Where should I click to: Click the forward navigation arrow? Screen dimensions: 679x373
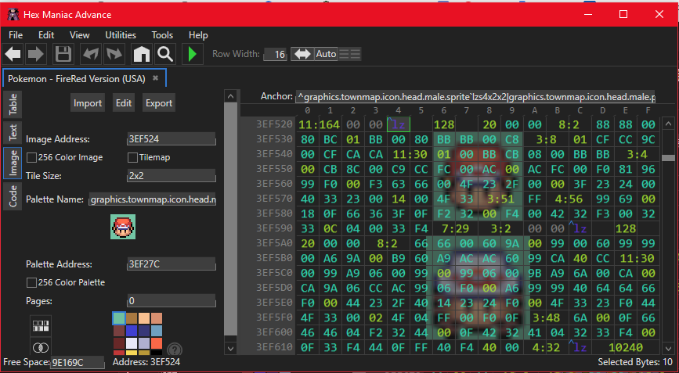pyautogui.click(x=36, y=54)
